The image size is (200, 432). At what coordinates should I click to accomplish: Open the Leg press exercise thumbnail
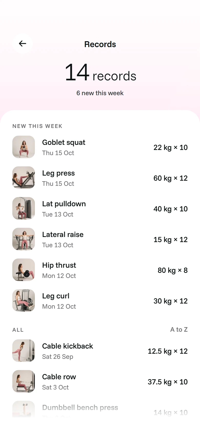[24, 178]
